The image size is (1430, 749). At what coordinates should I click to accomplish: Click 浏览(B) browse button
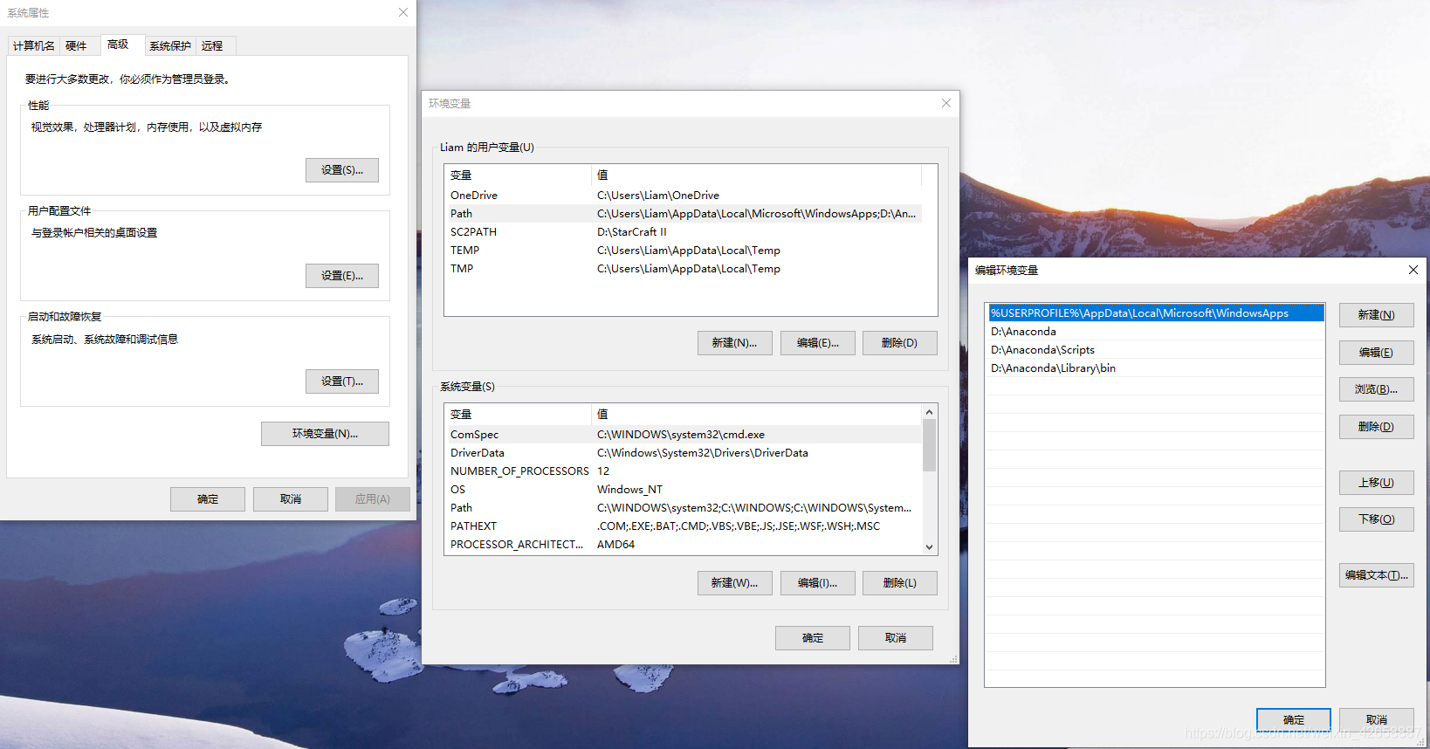(x=1377, y=389)
